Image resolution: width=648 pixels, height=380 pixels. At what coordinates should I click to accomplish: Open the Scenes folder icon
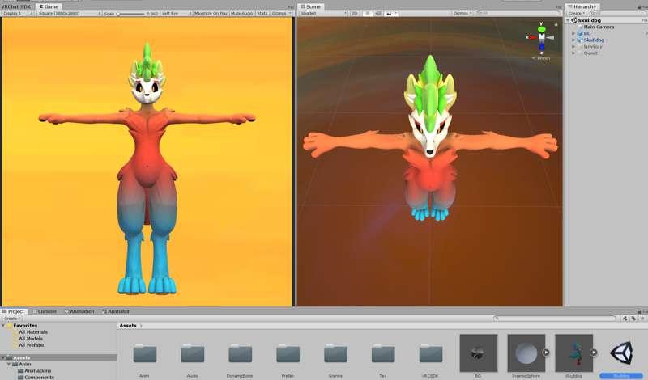(335, 354)
